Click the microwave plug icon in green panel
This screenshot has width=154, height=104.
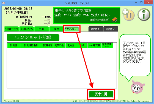tap(115, 19)
